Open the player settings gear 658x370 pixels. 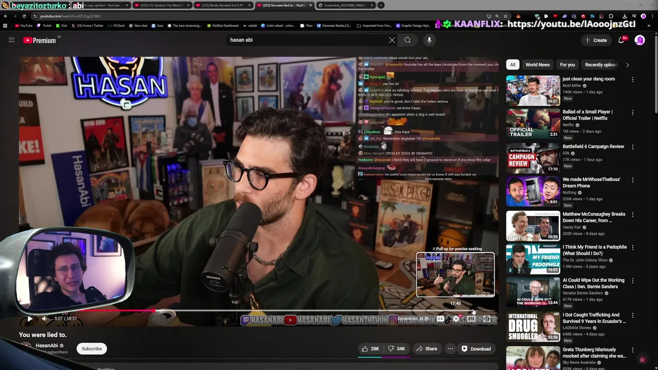(456, 319)
